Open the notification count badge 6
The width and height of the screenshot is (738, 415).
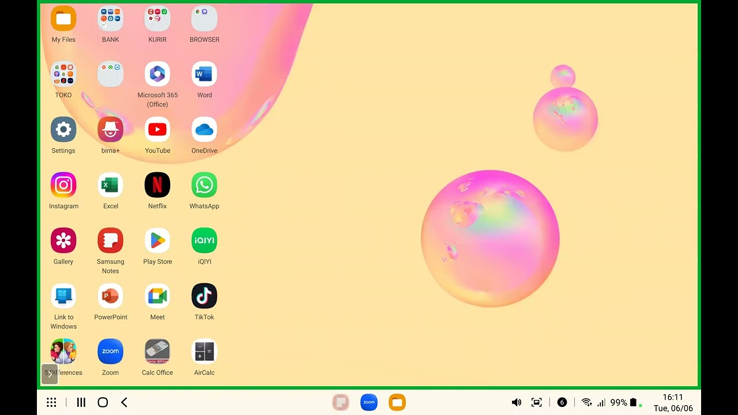tap(562, 402)
